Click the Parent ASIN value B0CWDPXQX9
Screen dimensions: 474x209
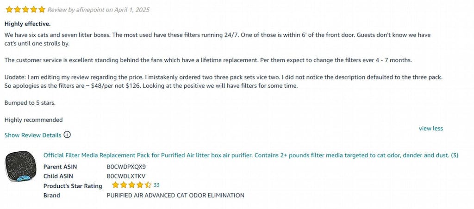126,167
